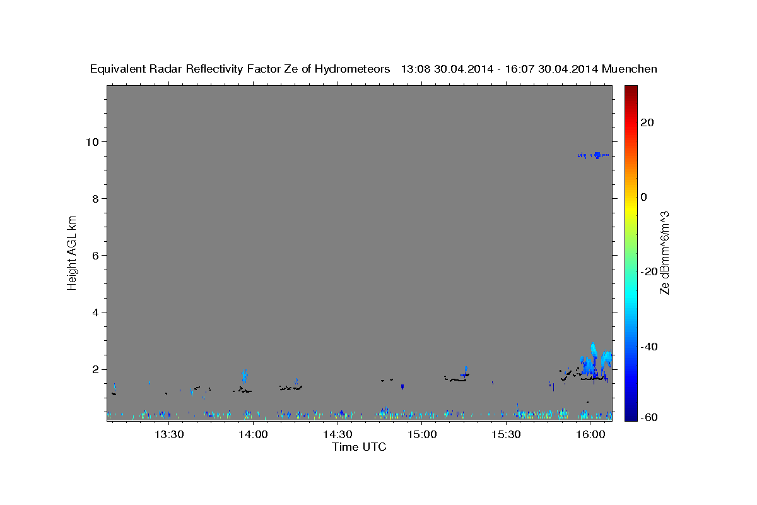Click the colorbar value 20

[x=647, y=122]
